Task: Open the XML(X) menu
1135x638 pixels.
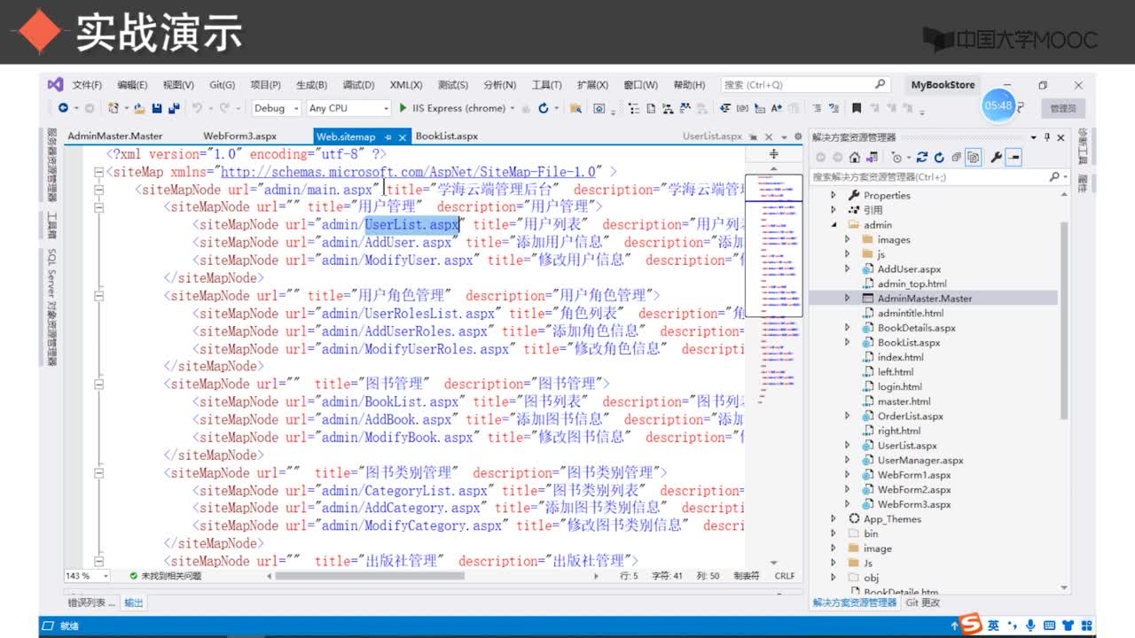Action: pyautogui.click(x=405, y=85)
